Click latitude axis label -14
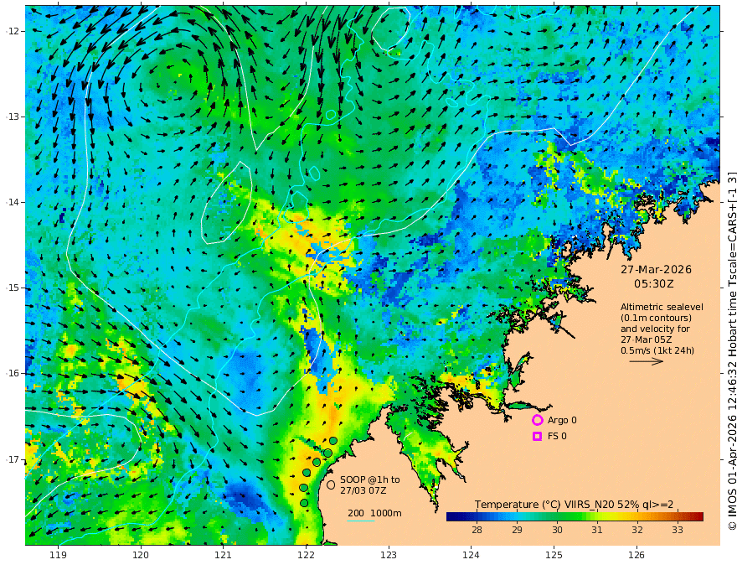737x570 pixels. pos(13,202)
